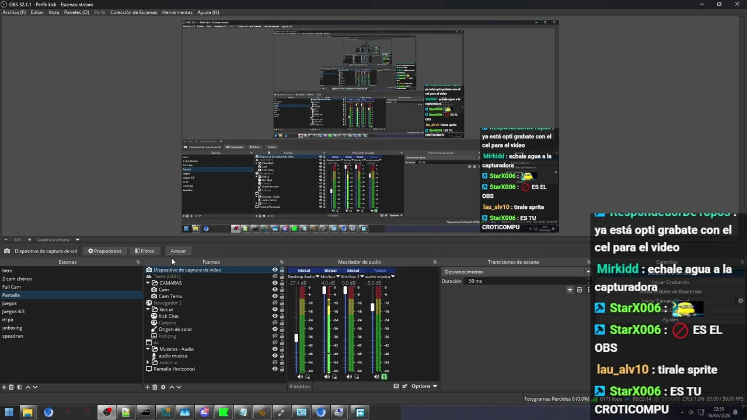
Task: Click the audio musica volume fader handle
Action: [372, 307]
